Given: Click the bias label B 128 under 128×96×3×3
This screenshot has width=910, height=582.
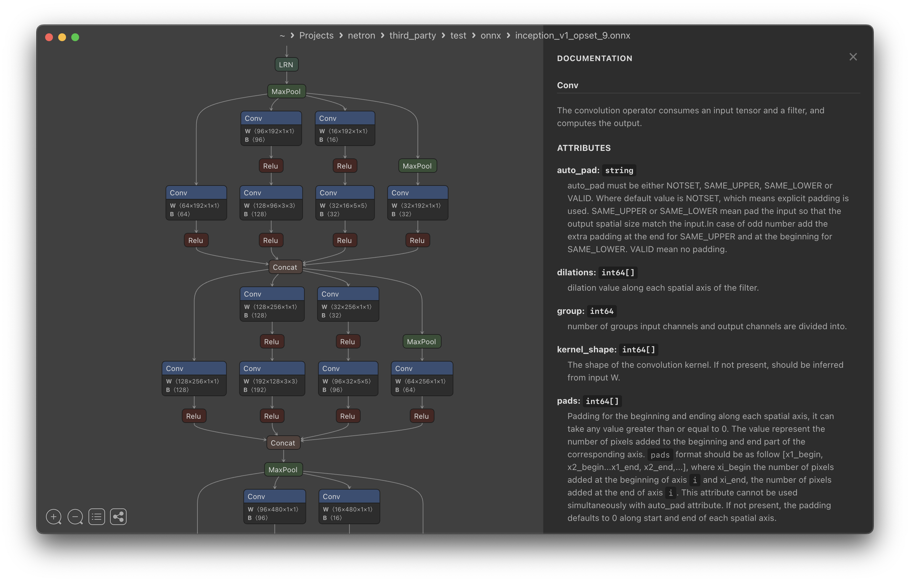Looking at the screenshot, I should point(255,214).
